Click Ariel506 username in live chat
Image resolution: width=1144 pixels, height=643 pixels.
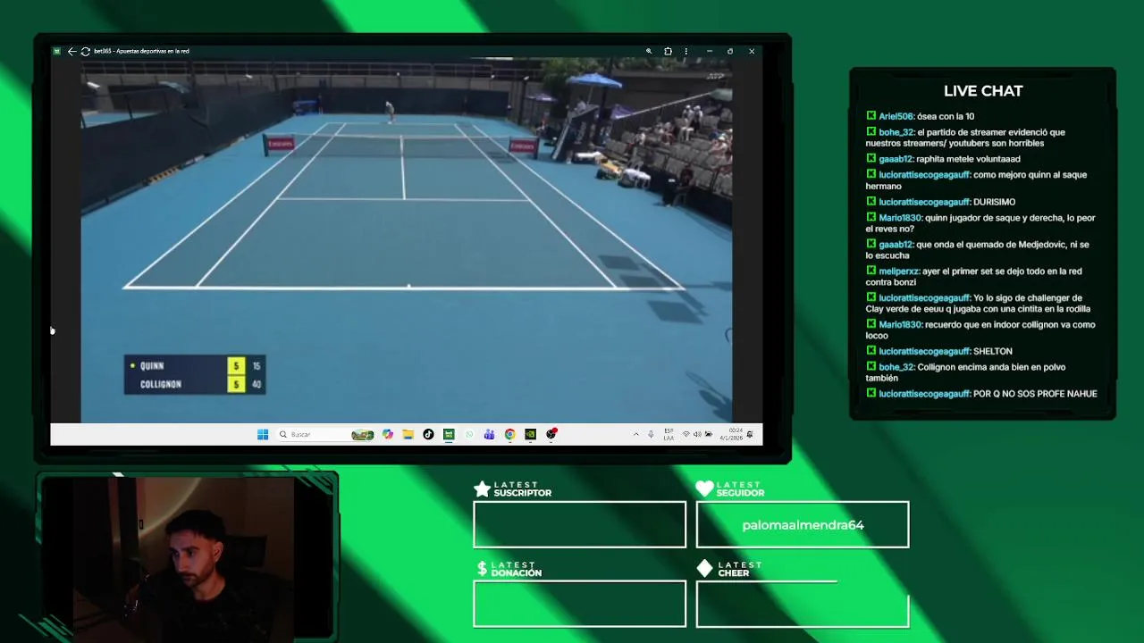(x=896, y=116)
